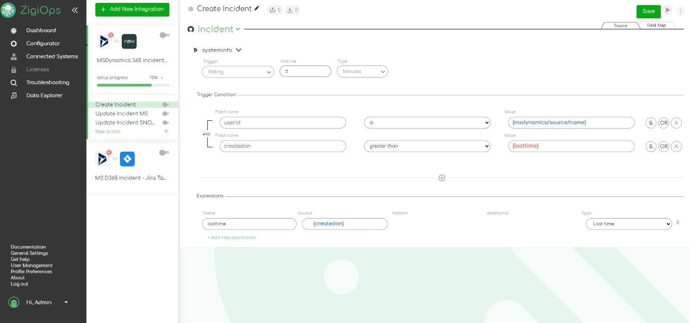Click the download counter badge icon
Screen dimensions: 689x323
click(x=293, y=10)
